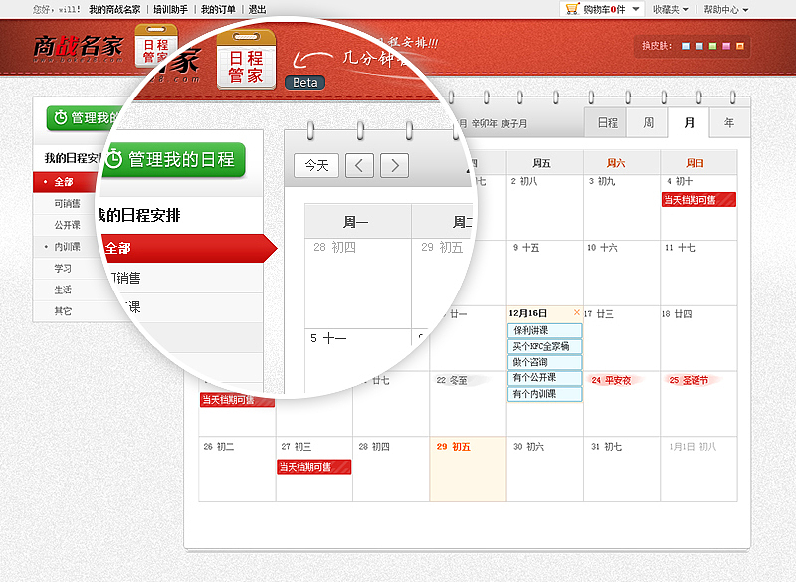Go to previous month arrow button
Viewport: 796px width, 582px height.
pos(359,165)
